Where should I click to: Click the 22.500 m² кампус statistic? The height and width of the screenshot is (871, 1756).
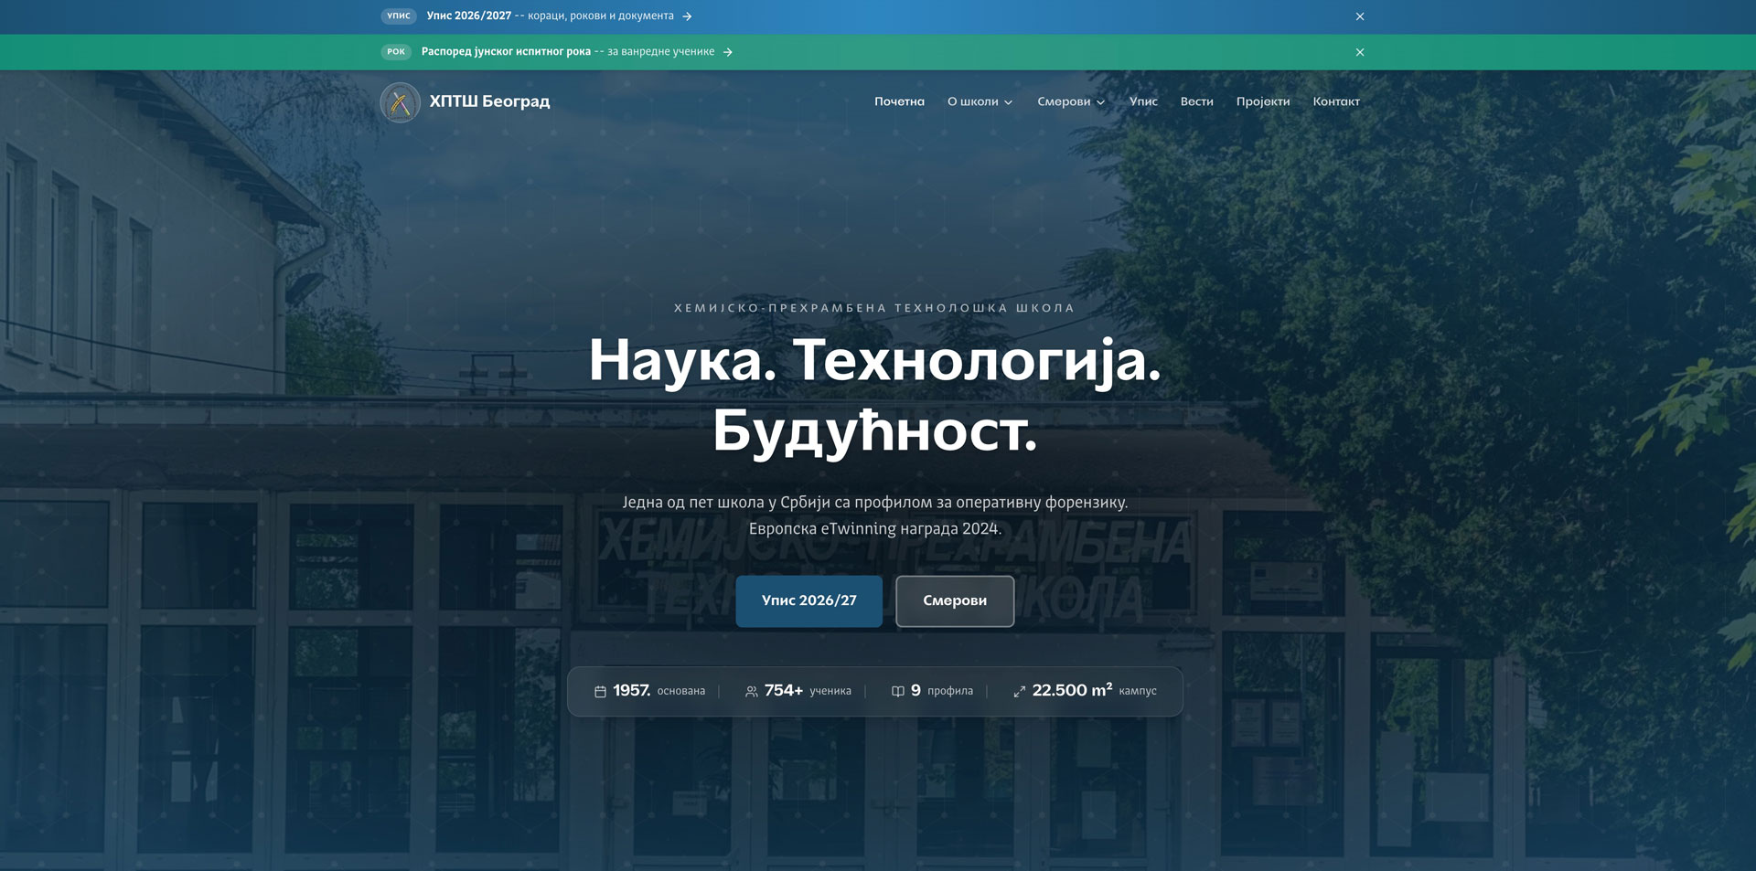(x=1085, y=691)
